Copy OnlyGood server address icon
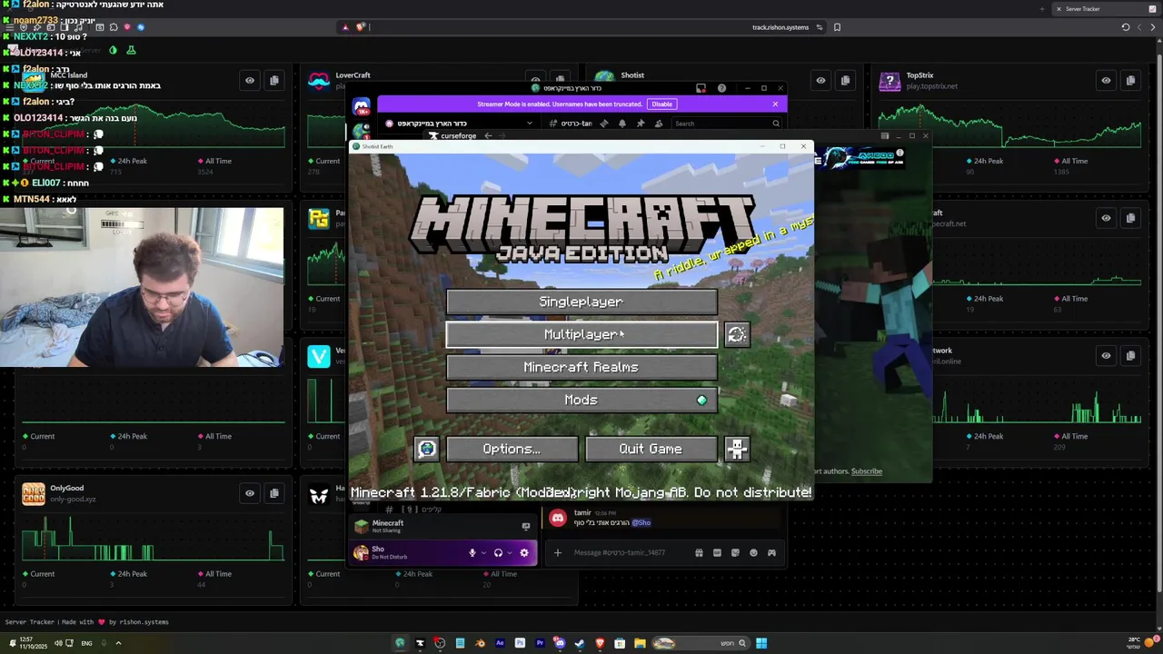1163x654 pixels. pos(273,493)
